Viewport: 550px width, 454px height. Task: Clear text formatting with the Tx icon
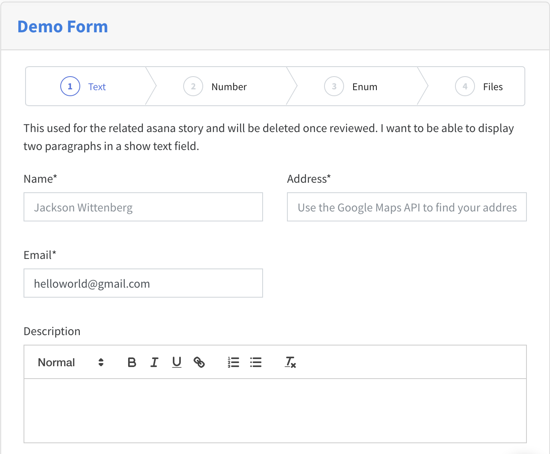[290, 362]
